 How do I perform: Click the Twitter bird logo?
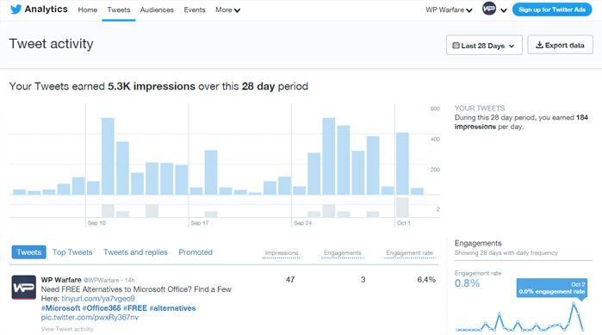[x=16, y=9]
